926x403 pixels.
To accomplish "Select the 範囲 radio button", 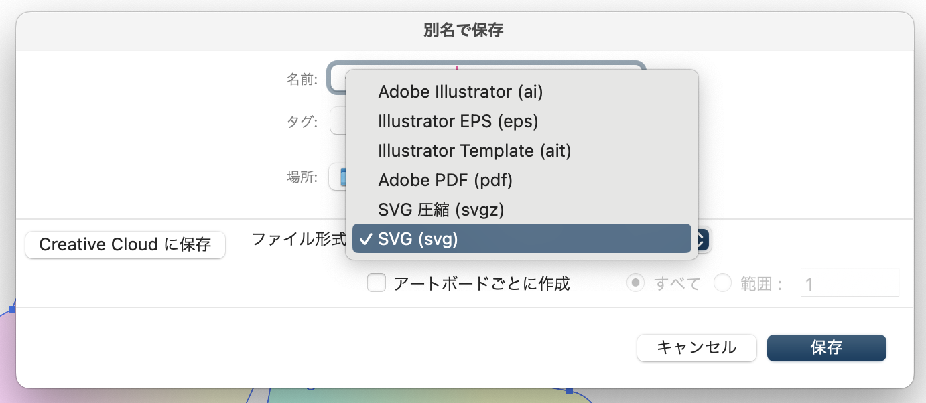I will (x=723, y=283).
